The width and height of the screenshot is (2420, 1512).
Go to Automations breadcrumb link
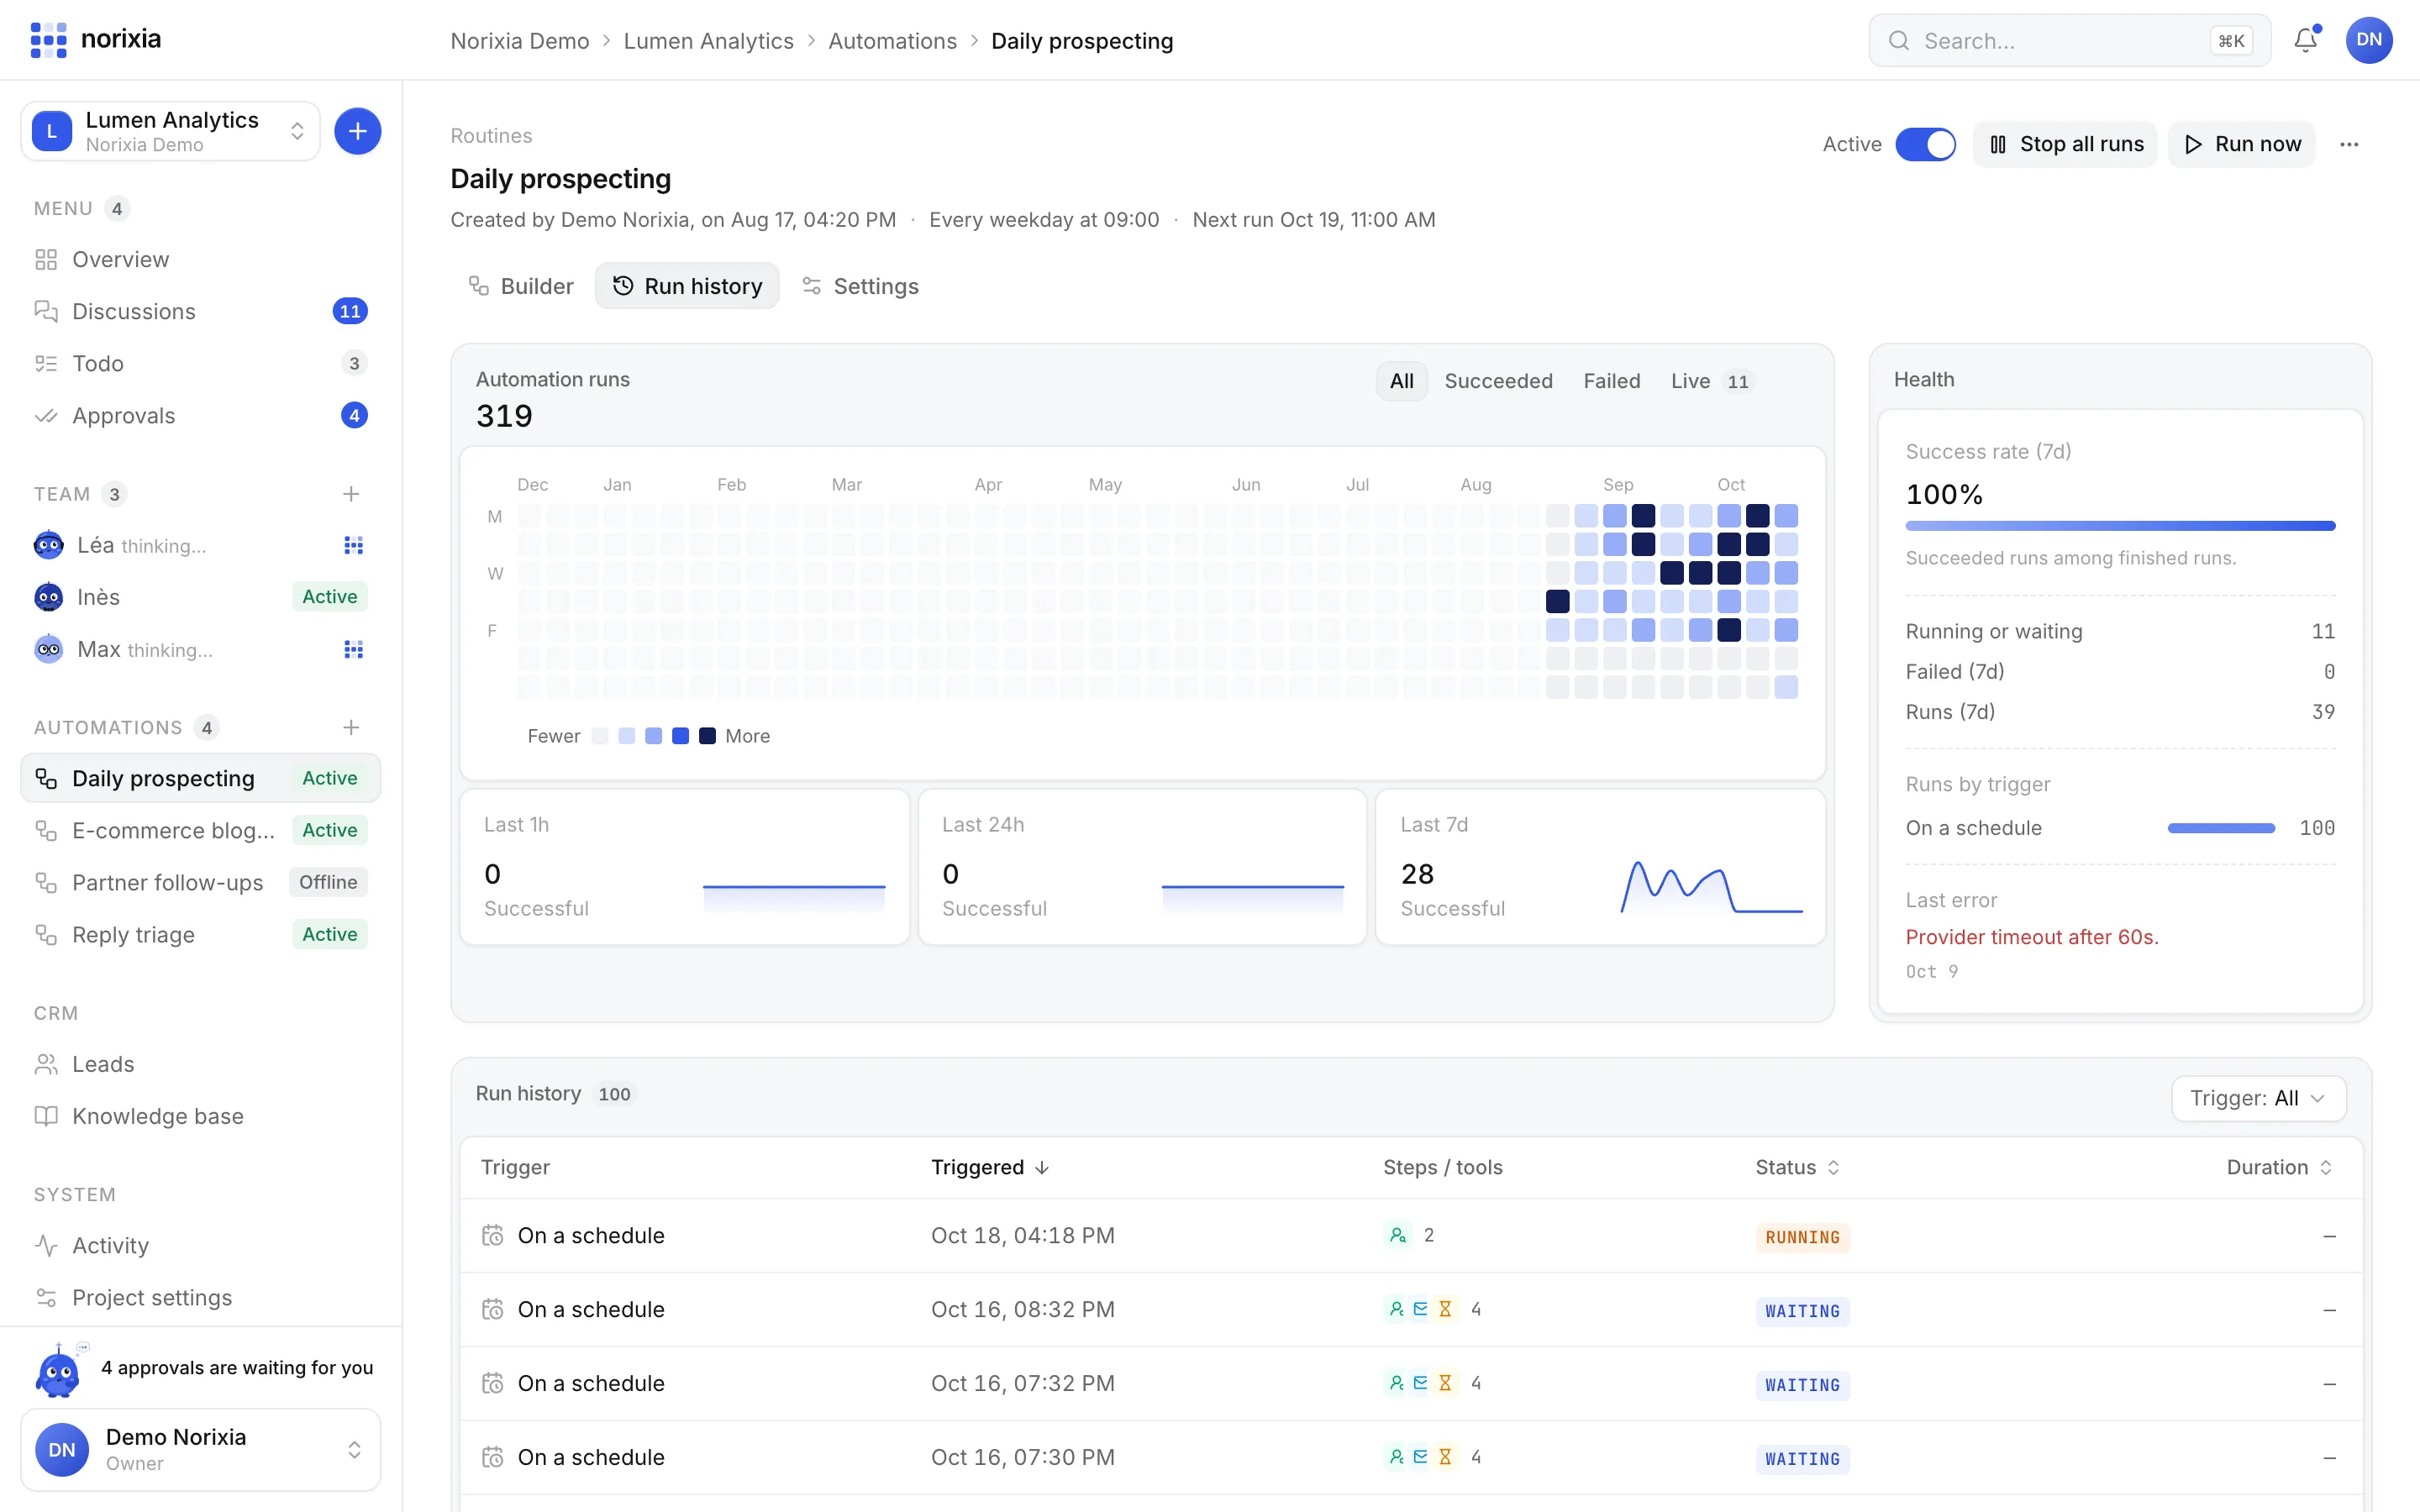[892, 41]
